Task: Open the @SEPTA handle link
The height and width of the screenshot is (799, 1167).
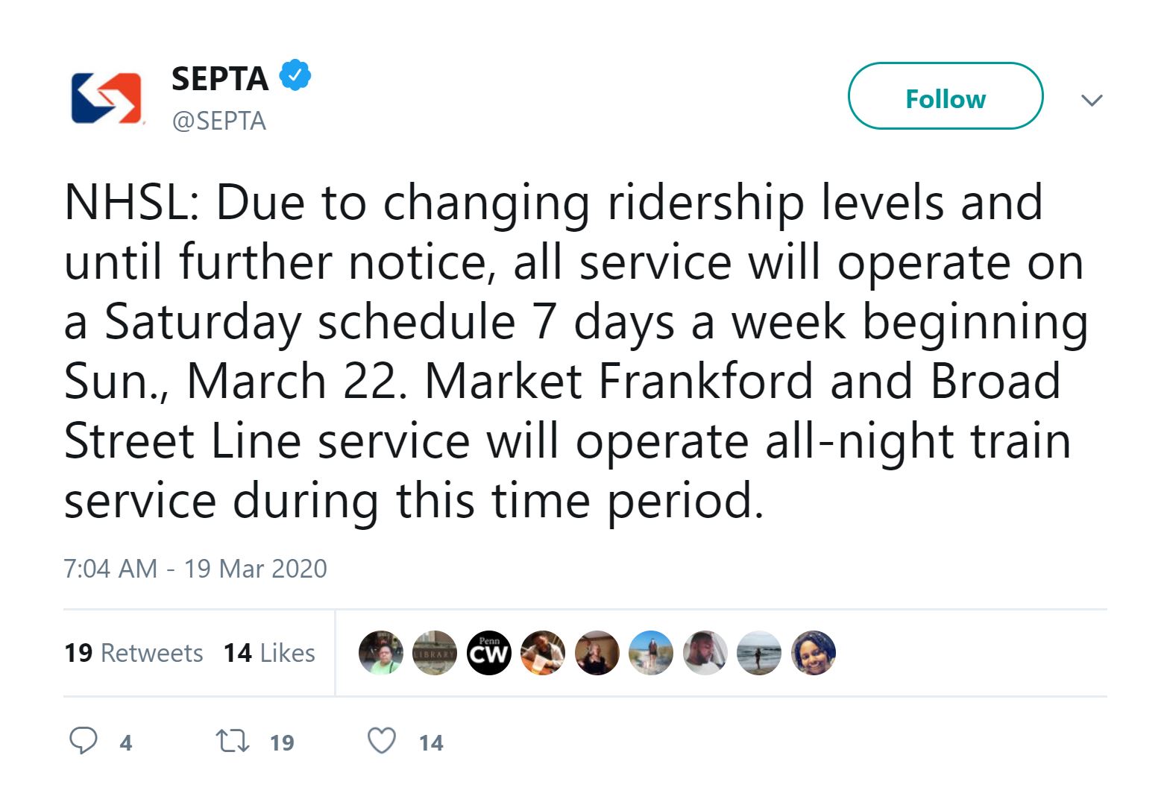Action: [218, 121]
